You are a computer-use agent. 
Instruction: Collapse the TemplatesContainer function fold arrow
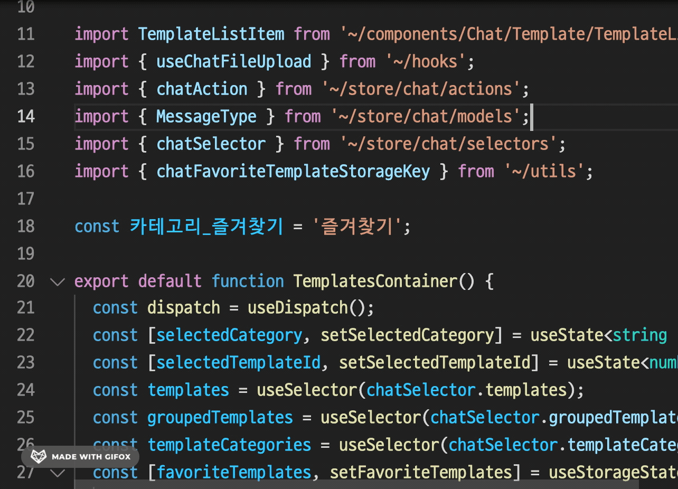click(x=57, y=281)
